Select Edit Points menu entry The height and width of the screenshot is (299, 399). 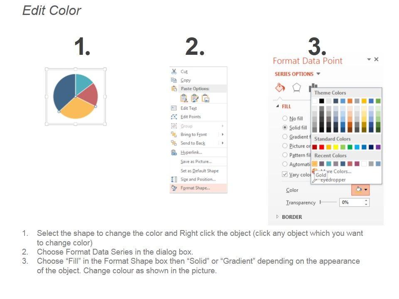(190, 117)
